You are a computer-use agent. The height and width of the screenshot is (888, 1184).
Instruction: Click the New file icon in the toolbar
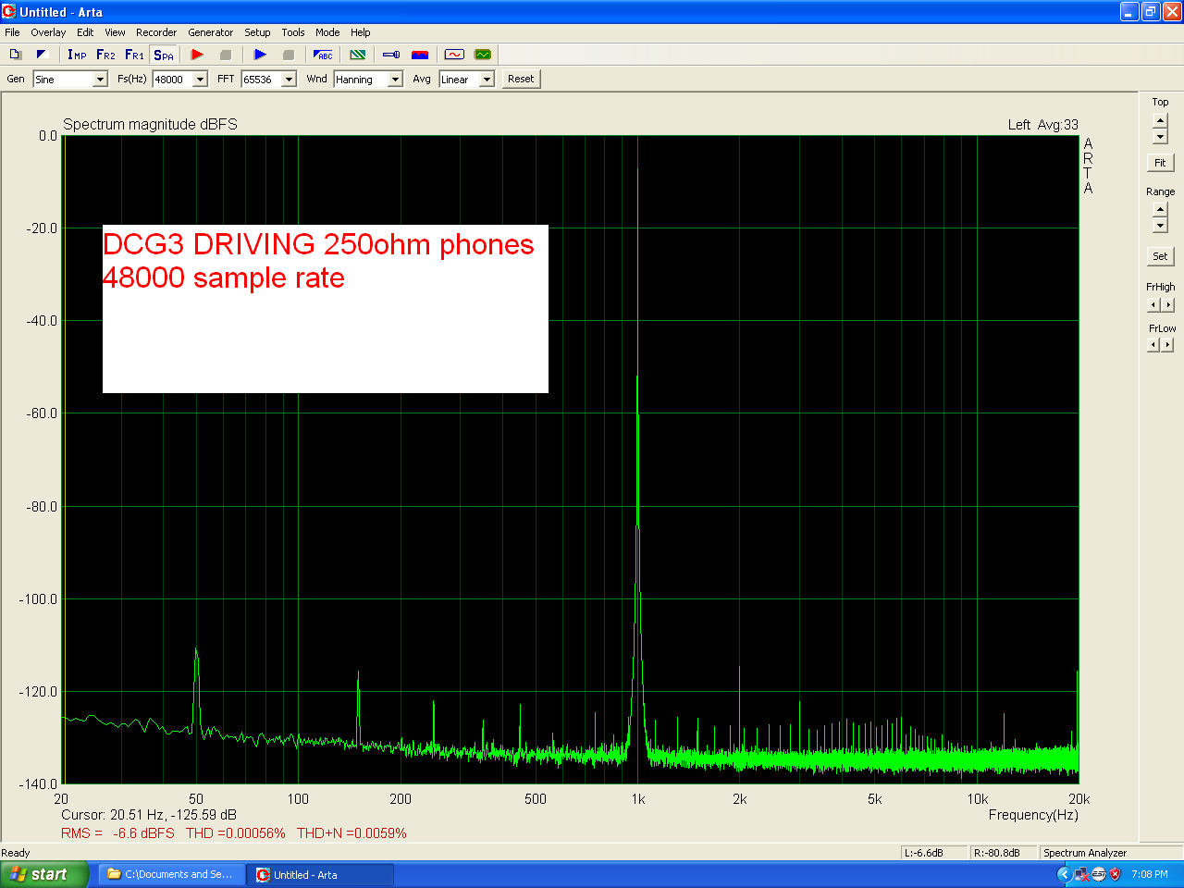tap(15, 55)
